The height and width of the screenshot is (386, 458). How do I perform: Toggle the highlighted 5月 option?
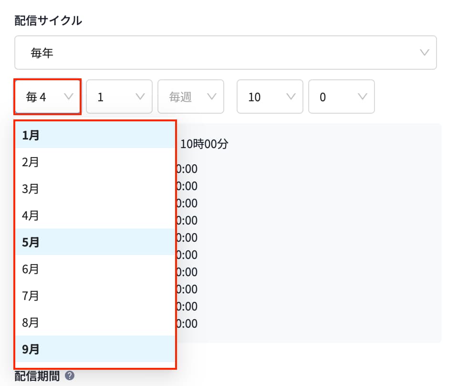pos(95,242)
